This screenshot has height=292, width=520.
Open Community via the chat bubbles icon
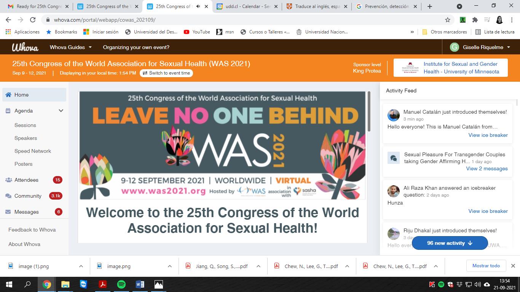tap(8, 196)
